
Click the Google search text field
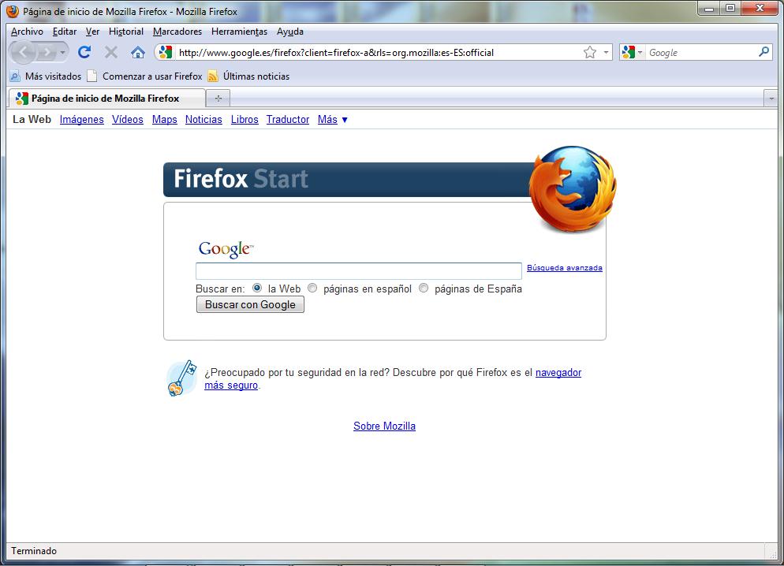tap(358, 271)
